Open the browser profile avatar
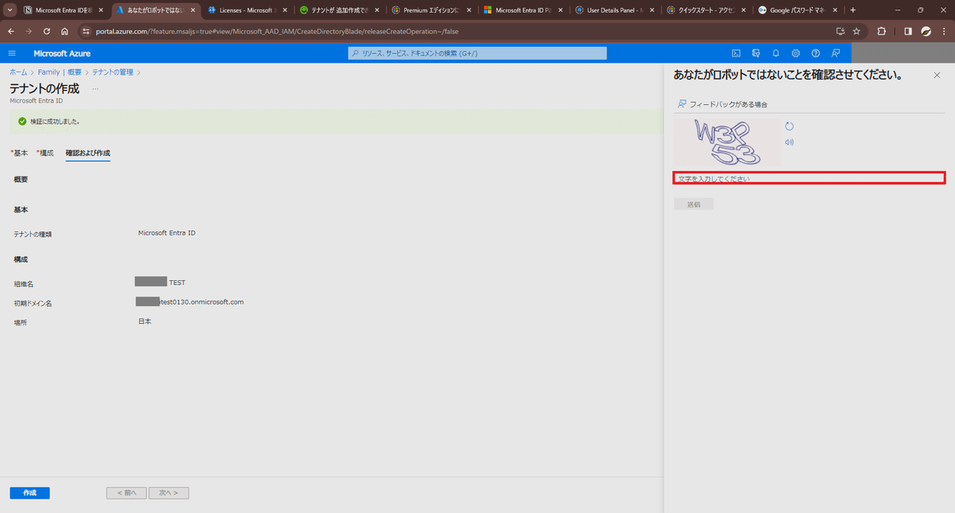The image size is (955, 513). pyautogui.click(x=926, y=31)
